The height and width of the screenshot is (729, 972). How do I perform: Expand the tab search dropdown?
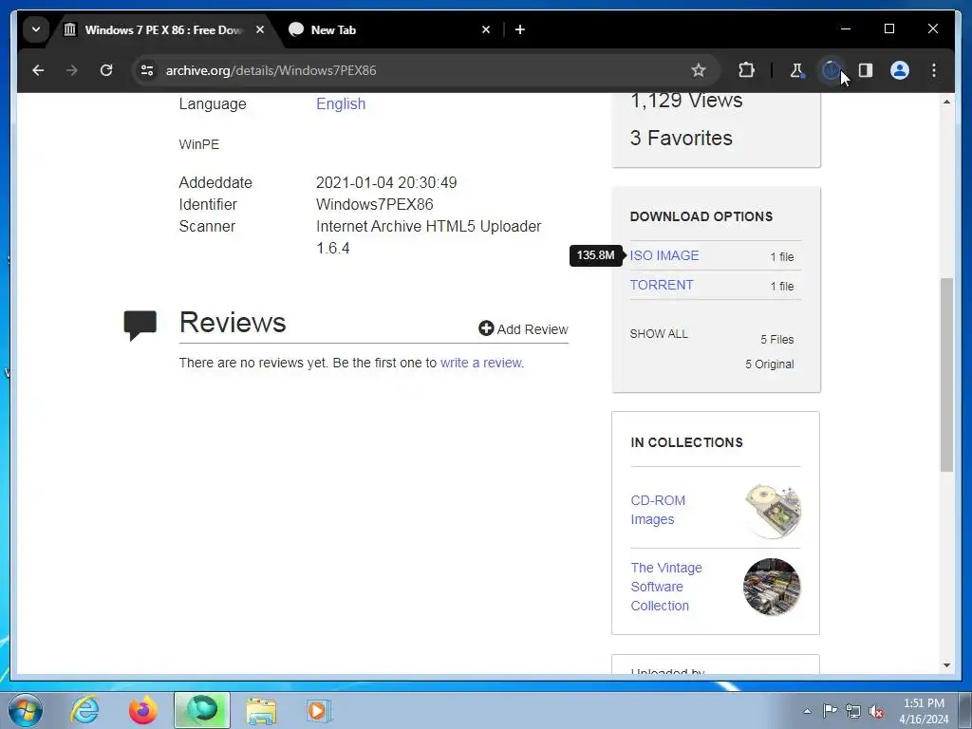coord(36,29)
